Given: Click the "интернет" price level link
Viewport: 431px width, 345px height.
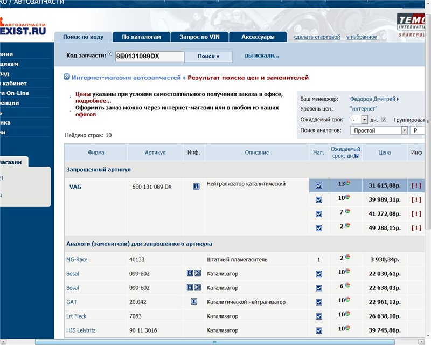Looking at the screenshot, I should click(364, 109).
